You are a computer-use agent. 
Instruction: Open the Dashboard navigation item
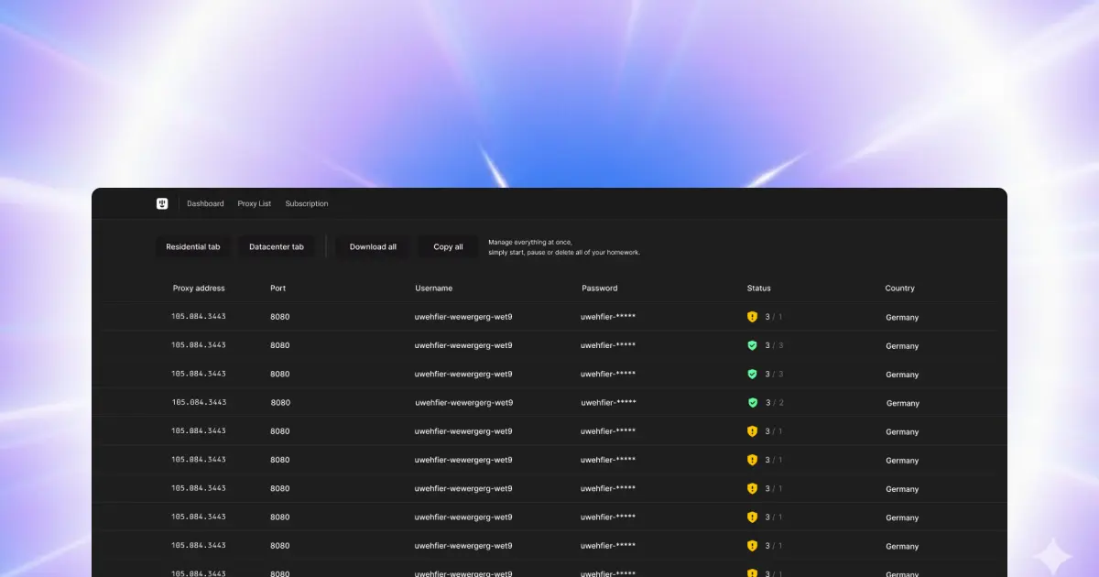point(205,204)
